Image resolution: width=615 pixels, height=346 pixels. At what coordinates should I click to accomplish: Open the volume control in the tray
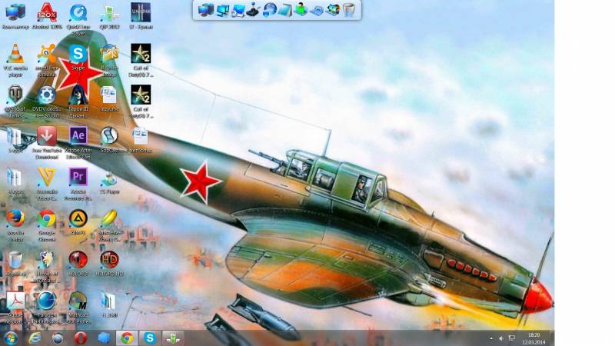(x=501, y=338)
